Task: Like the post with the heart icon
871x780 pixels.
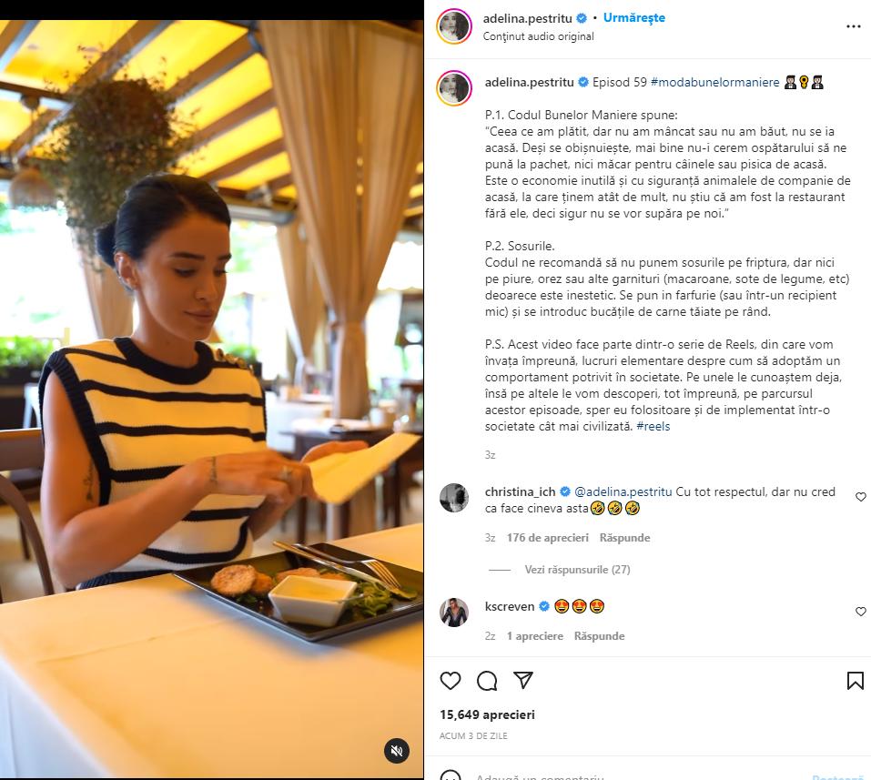Action: [450, 681]
